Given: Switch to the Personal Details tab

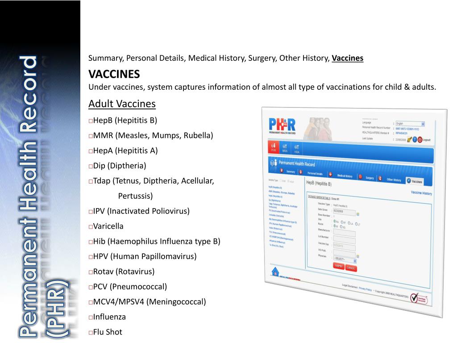Looking at the screenshot, I should (315, 174).
